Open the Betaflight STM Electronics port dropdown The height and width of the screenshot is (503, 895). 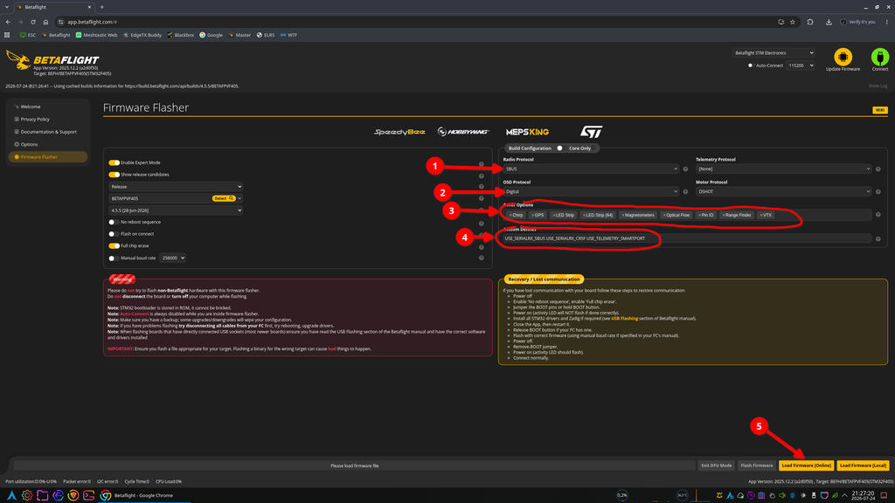(x=774, y=53)
